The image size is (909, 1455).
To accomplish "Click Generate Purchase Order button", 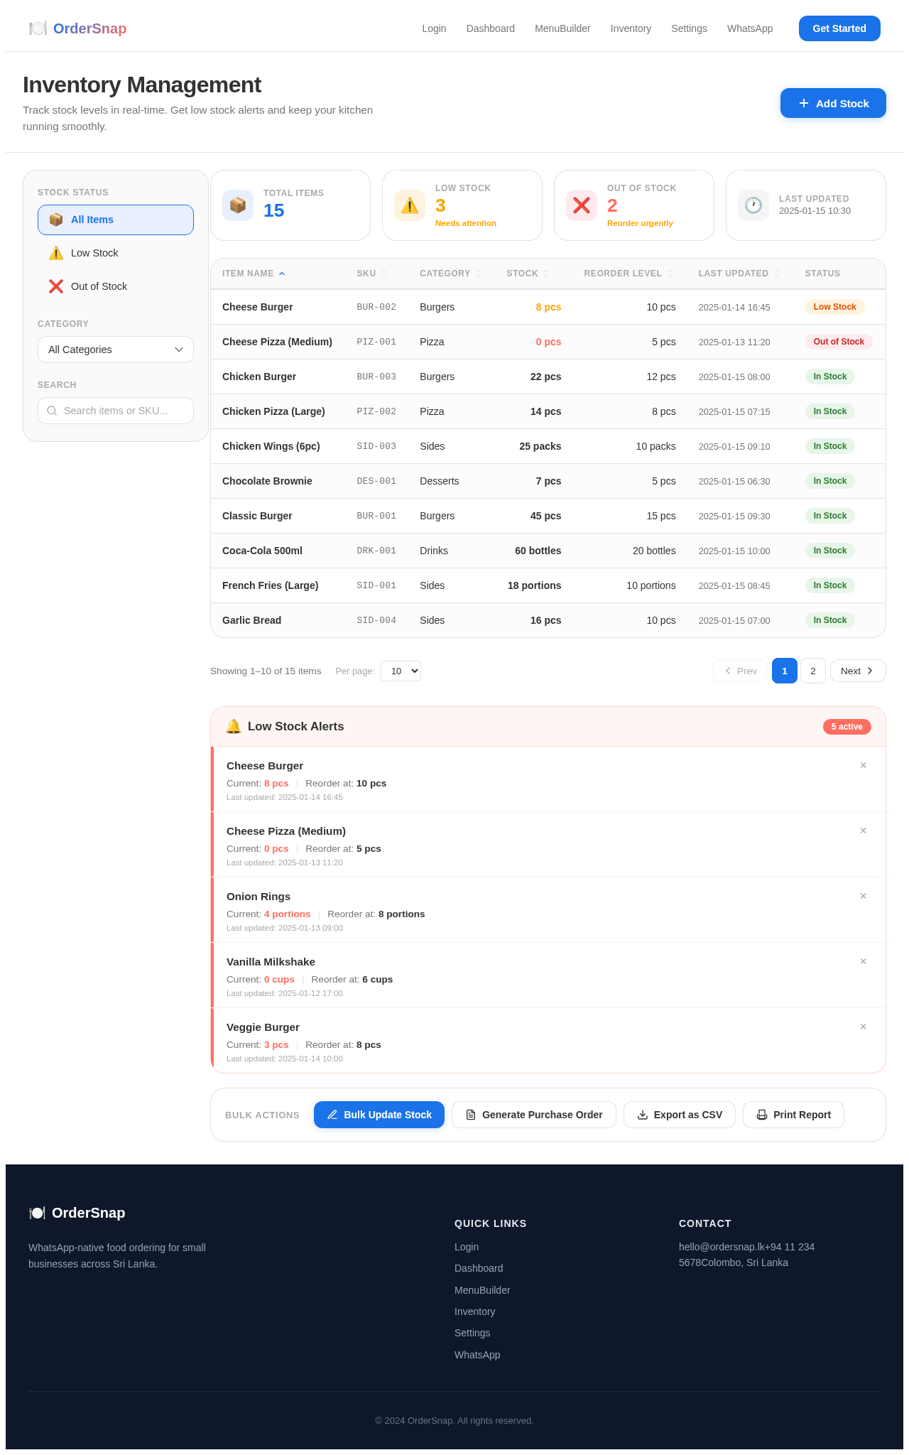I will 534,1115.
